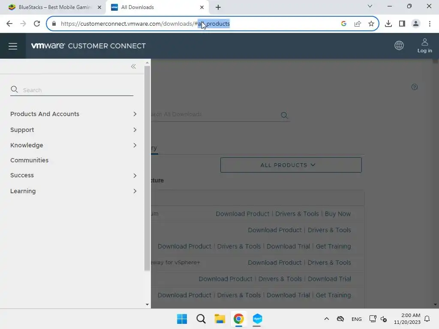Click the All Downloads search magnifier icon
439x329 pixels.
[284, 115]
